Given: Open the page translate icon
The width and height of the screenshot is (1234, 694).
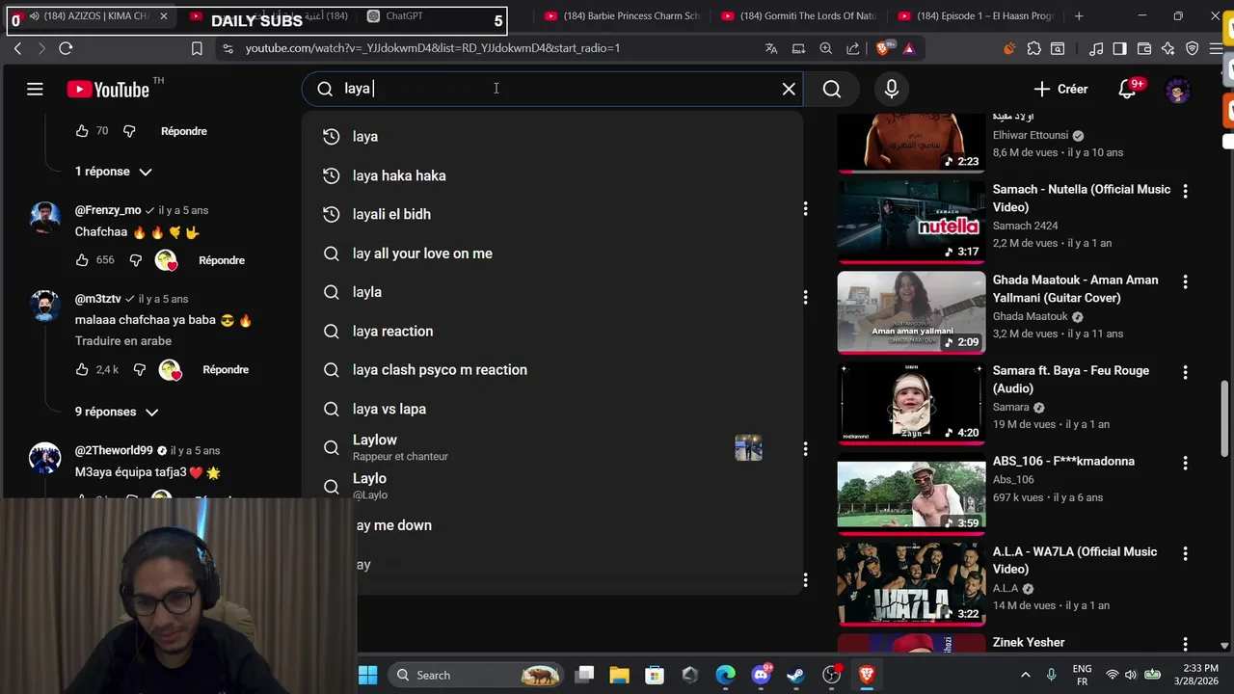Looking at the screenshot, I should (x=771, y=48).
